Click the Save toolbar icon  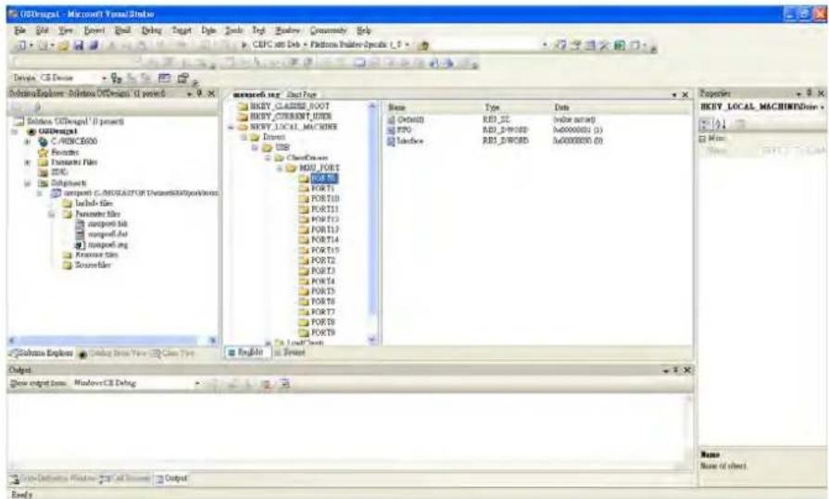pos(79,46)
